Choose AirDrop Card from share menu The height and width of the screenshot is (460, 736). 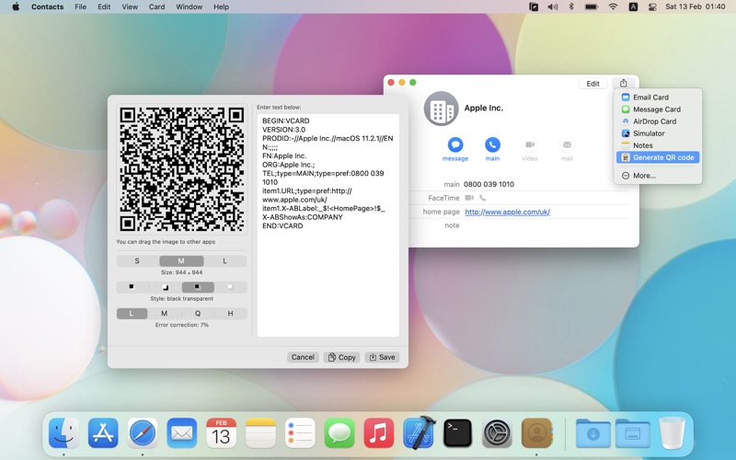click(657, 121)
